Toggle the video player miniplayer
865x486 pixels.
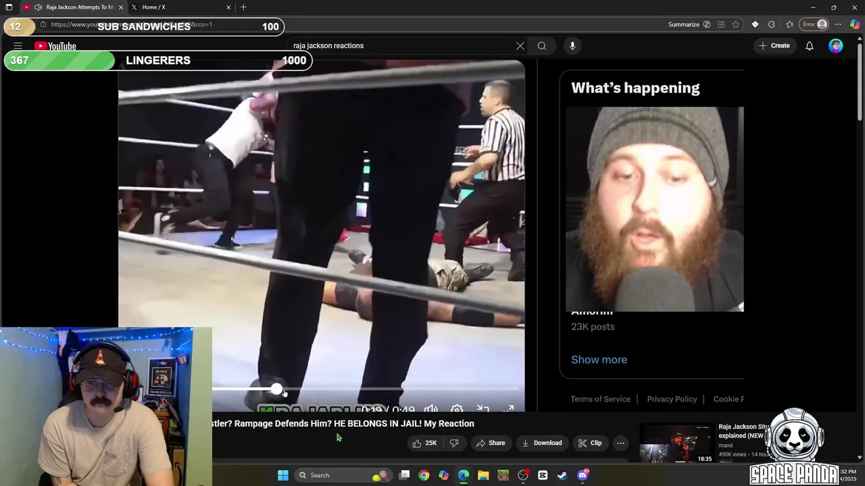click(483, 409)
